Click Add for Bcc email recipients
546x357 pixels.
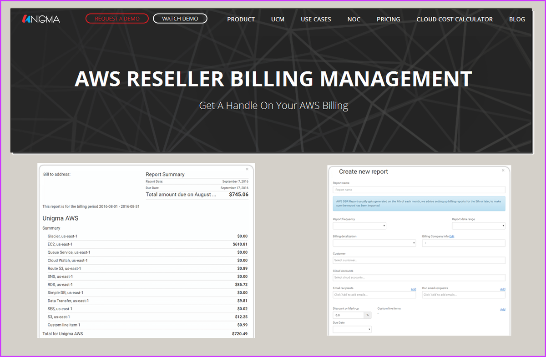coord(503,289)
